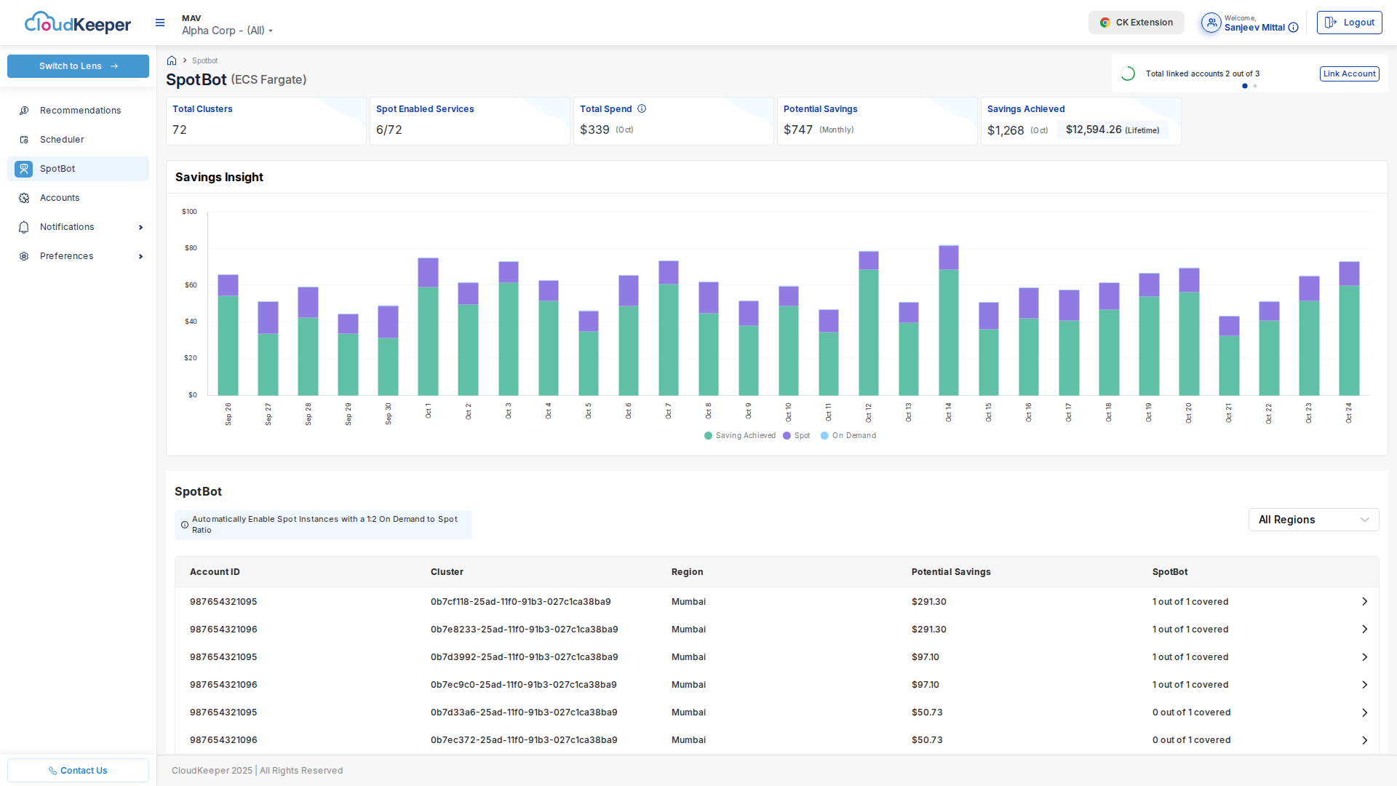The width and height of the screenshot is (1397, 786).
Task: Click second carousel dot in linked accounts card
Action: 1255,87
